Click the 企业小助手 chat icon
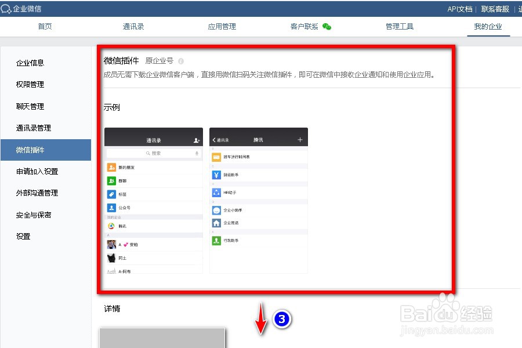522x348 pixels. [x=216, y=211]
